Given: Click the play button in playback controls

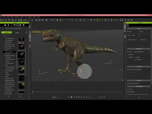Looking at the screenshot, I should pos(69,97).
